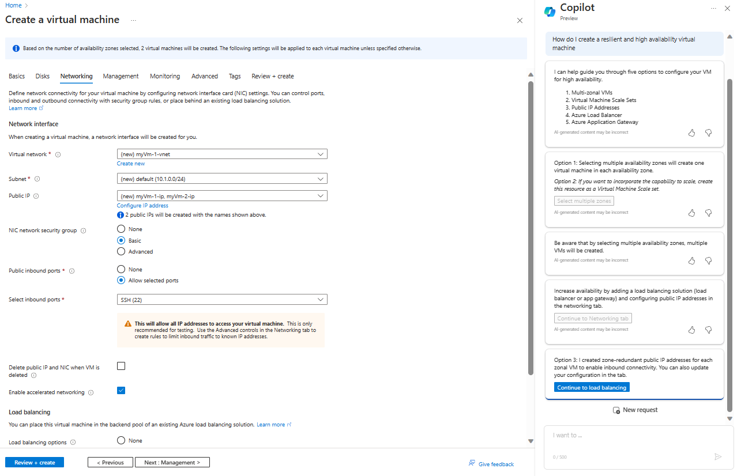Click info icon beside NIC network security group

pyautogui.click(x=83, y=231)
